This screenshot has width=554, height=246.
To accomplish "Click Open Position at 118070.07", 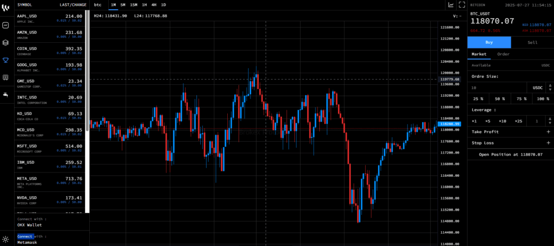I will point(511,155).
